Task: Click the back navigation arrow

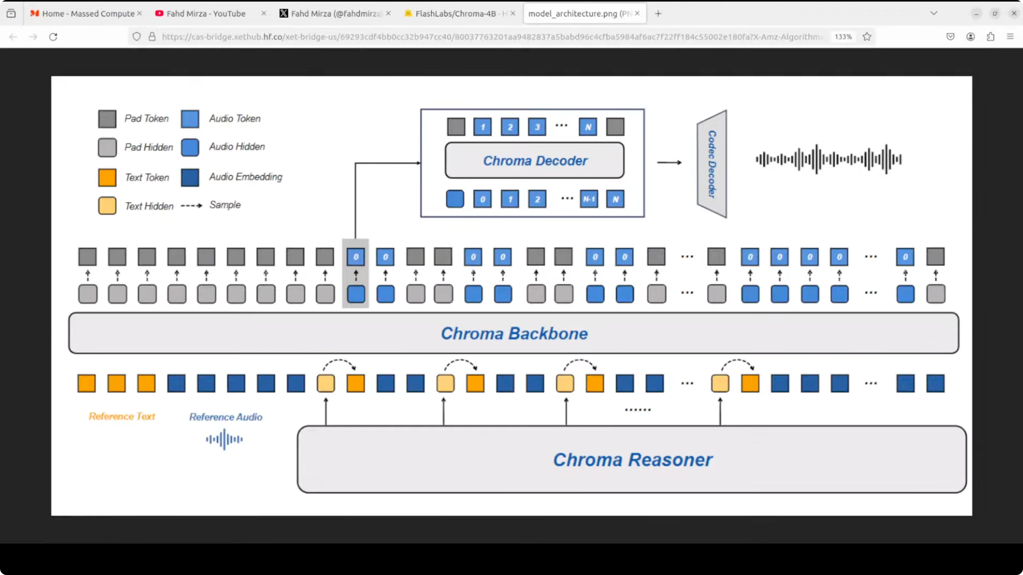Action: pyautogui.click(x=13, y=37)
